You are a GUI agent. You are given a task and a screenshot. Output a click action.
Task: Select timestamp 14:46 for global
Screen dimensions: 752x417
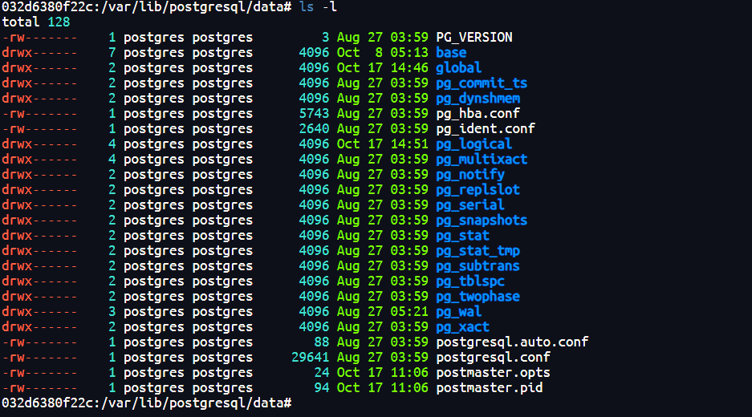tap(409, 68)
